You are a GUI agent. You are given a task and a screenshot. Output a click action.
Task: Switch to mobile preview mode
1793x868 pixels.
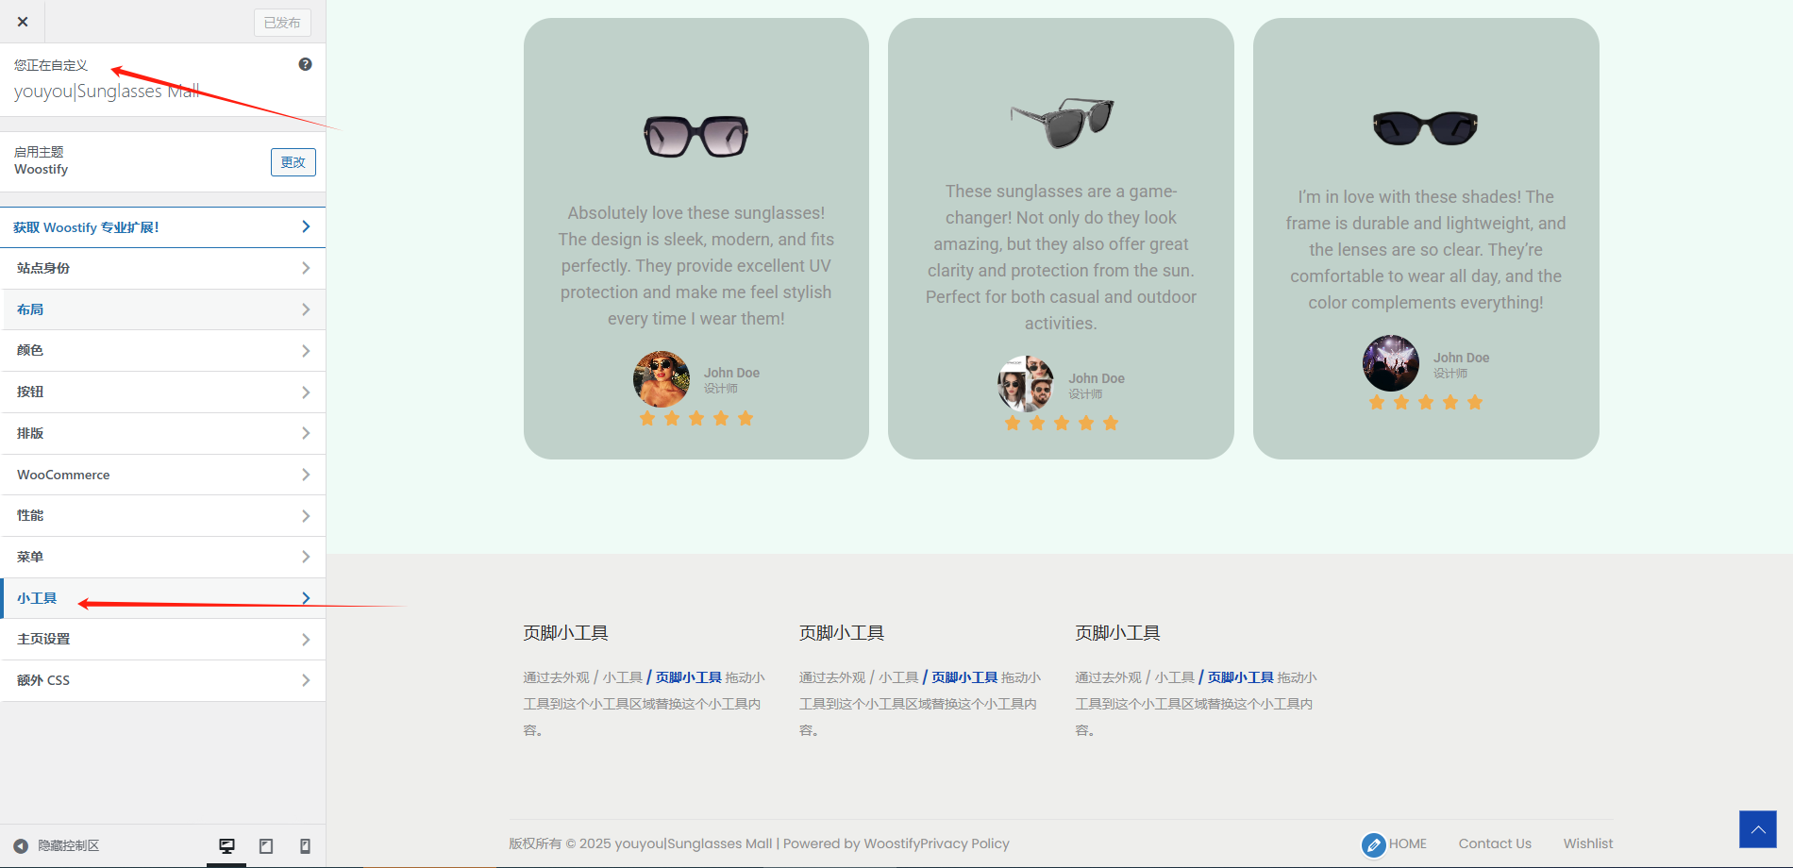(305, 846)
